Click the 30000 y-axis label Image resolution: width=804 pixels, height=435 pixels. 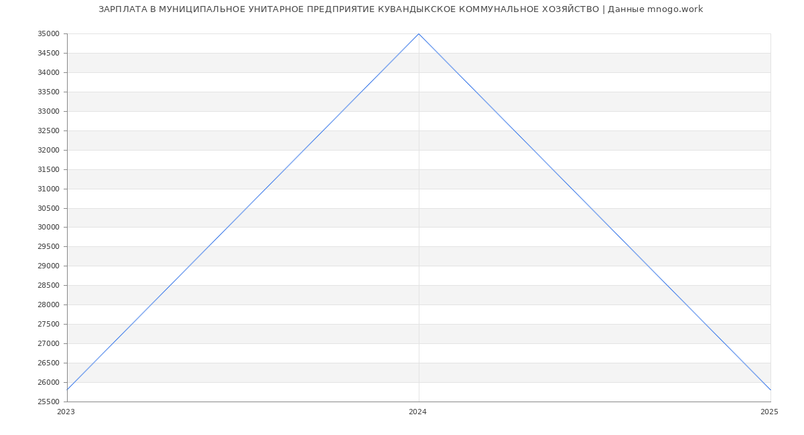pyautogui.click(x=49, y=228)
